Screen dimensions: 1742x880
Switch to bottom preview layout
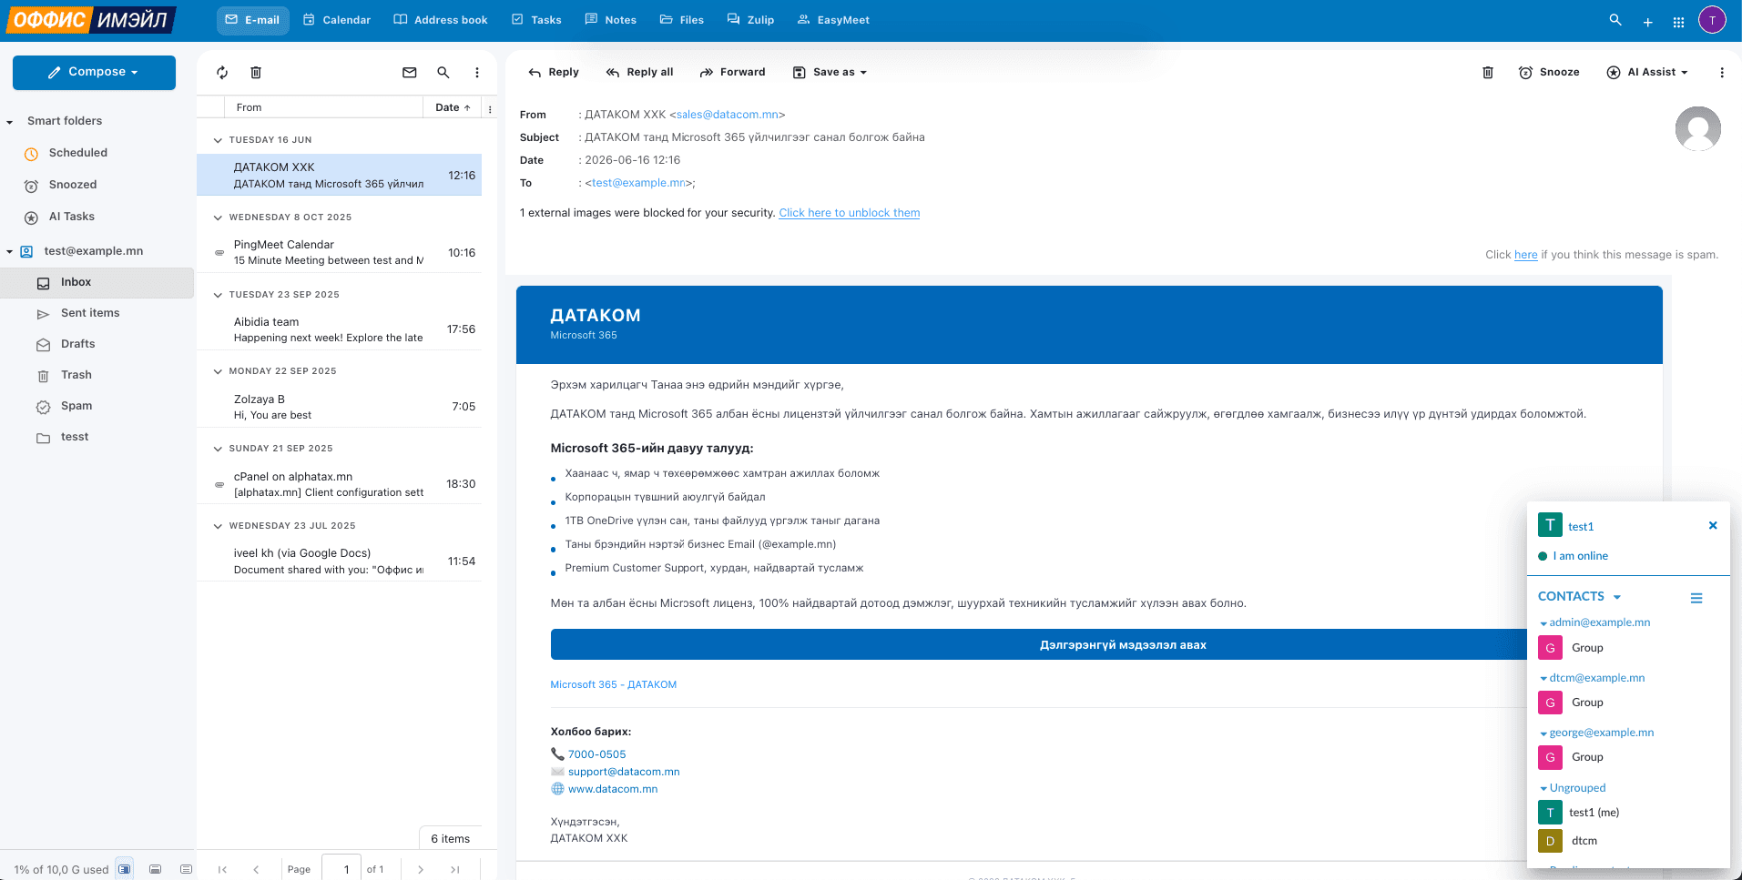156,869
